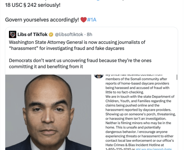Image resolution: width=186 pixels, height=150 pixels.
Task: Click the 'Govern yourselves accordingly!' text
Action: [42, 20]
